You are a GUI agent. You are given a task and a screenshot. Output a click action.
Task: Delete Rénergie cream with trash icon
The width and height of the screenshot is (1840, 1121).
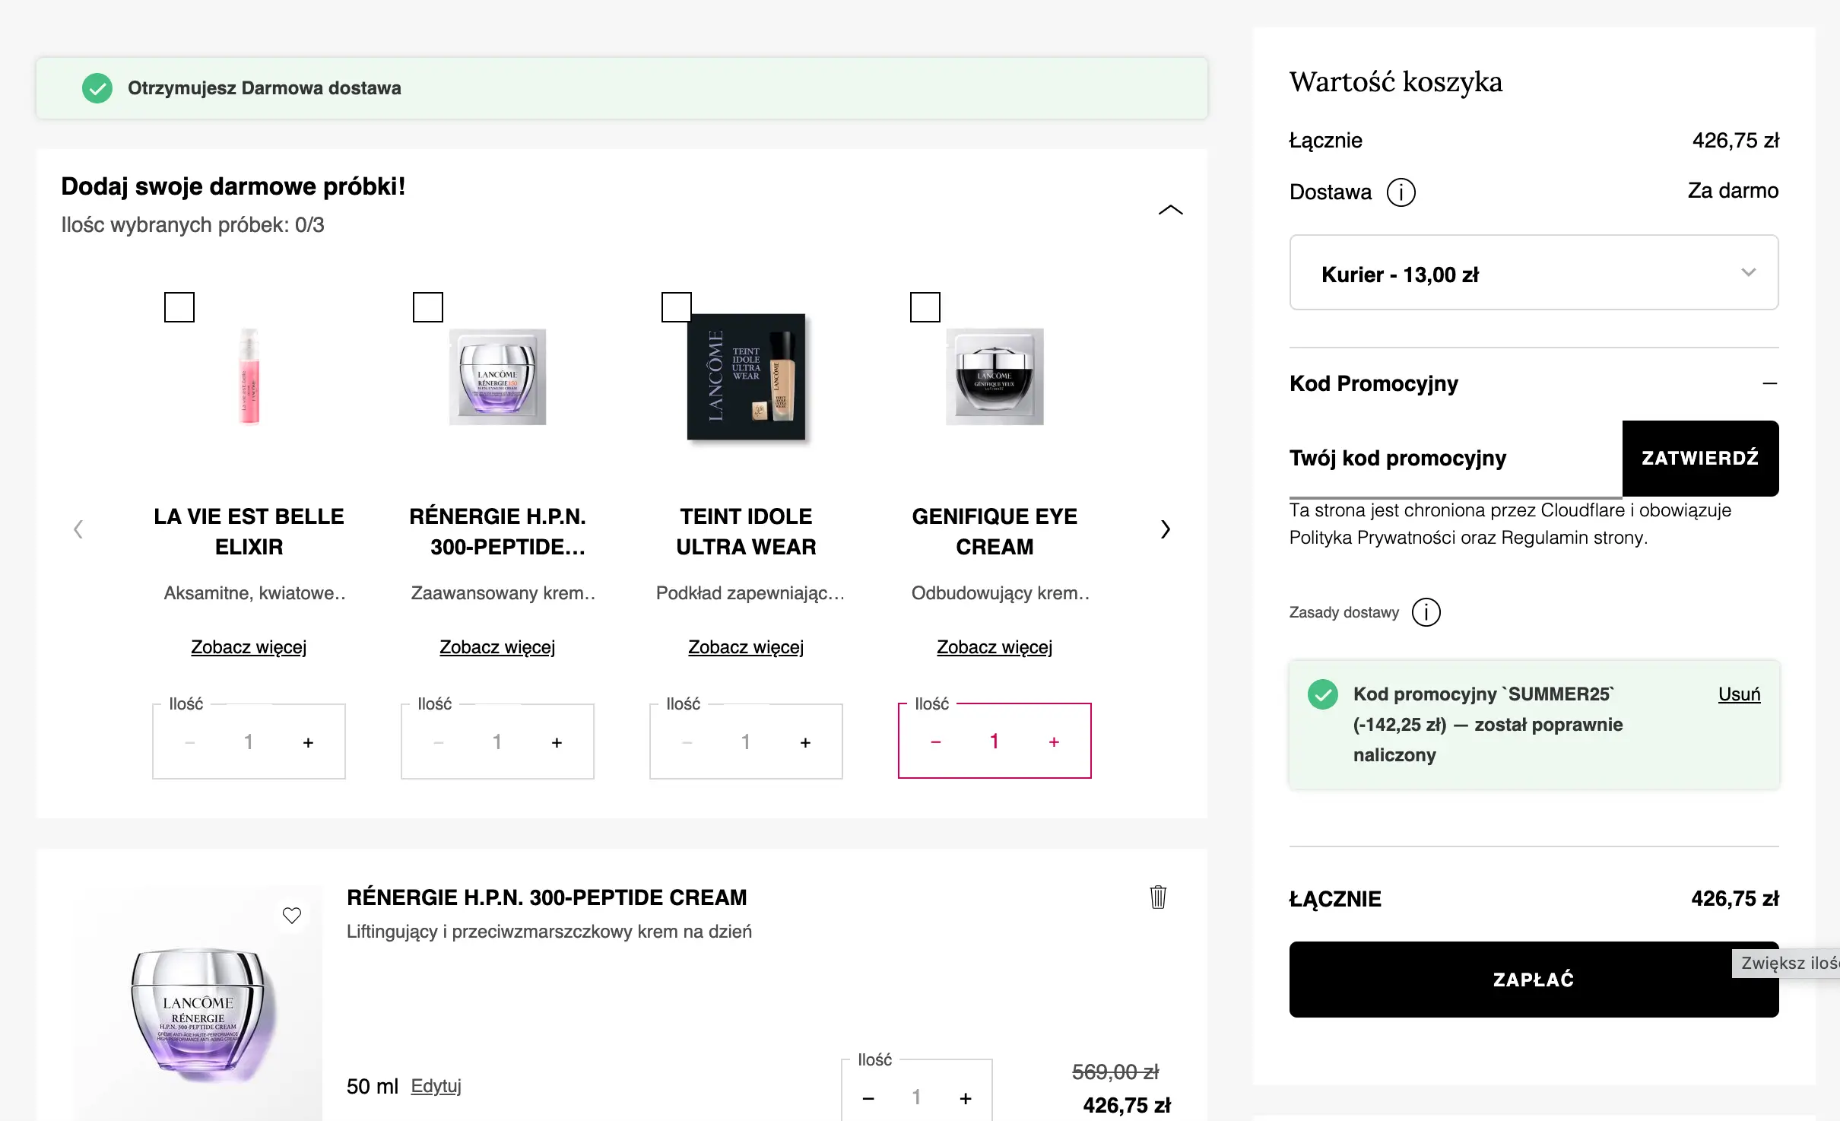point(1158,897)
